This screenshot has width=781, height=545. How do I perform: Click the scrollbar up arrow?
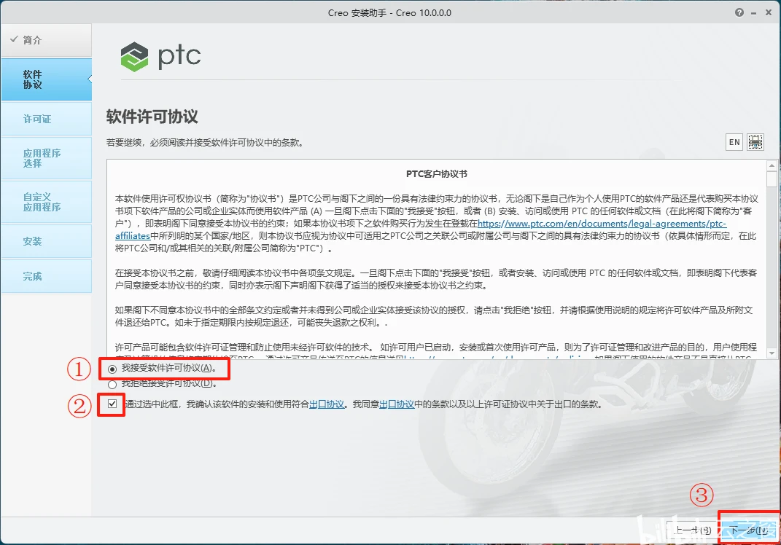coord(771,165)
